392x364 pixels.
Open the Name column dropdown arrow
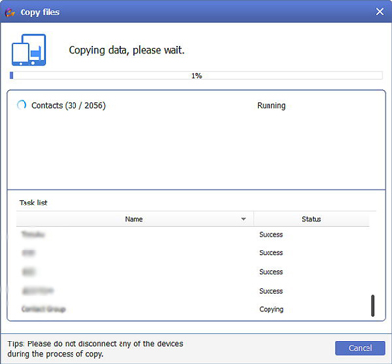pos(243,219)
